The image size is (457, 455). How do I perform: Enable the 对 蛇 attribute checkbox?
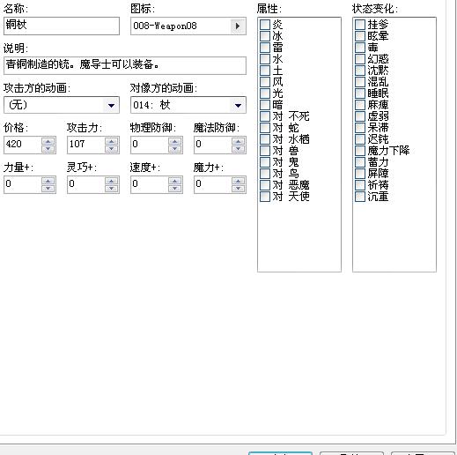click(265, 128)
